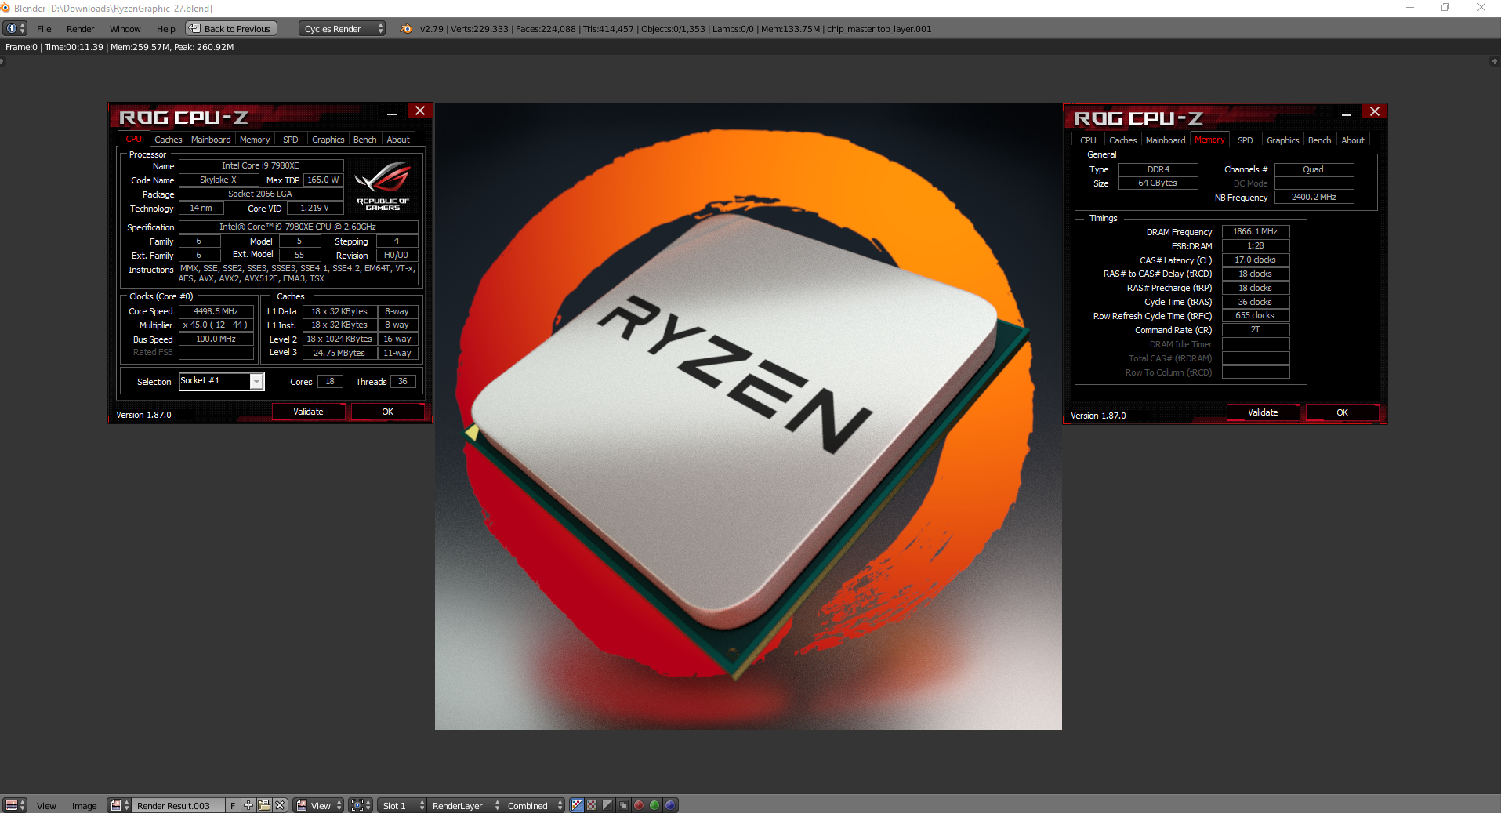The image size is (1501, 813).
Task: Open the File menu
Action: 44,29
